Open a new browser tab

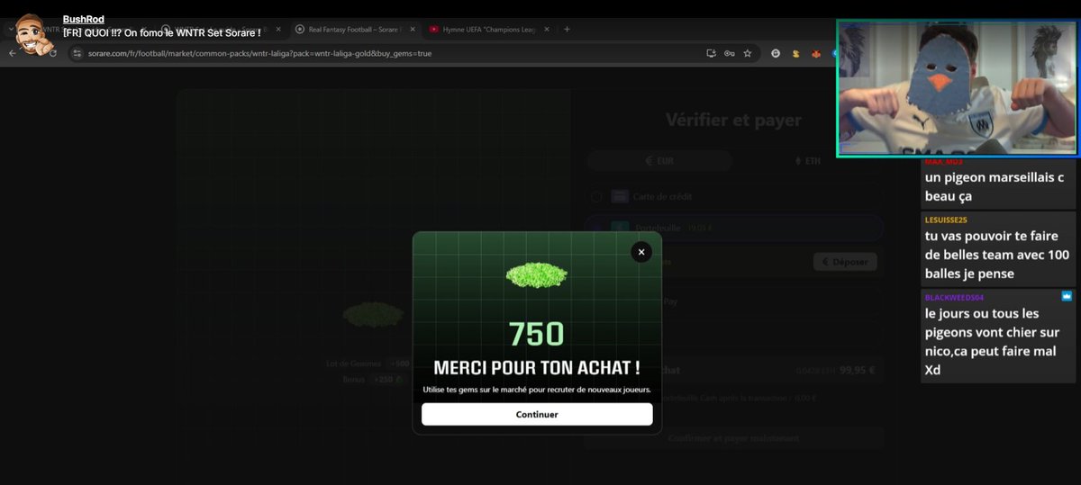tap(567, 29)
